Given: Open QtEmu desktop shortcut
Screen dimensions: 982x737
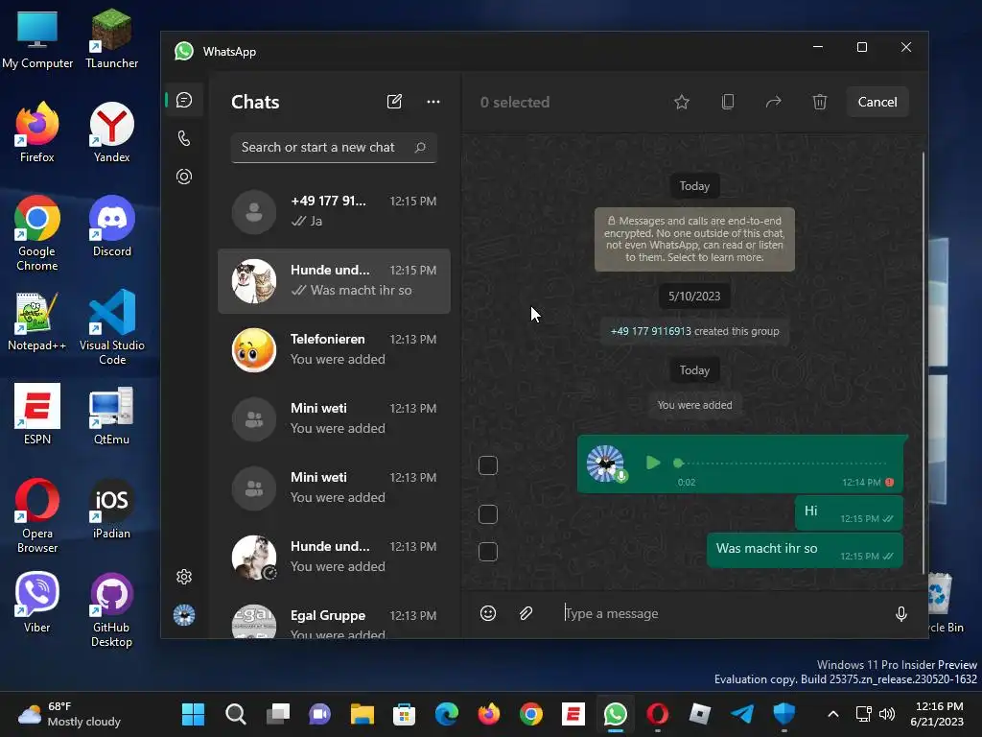Looking at the screenshot, I should click(111, 415).
